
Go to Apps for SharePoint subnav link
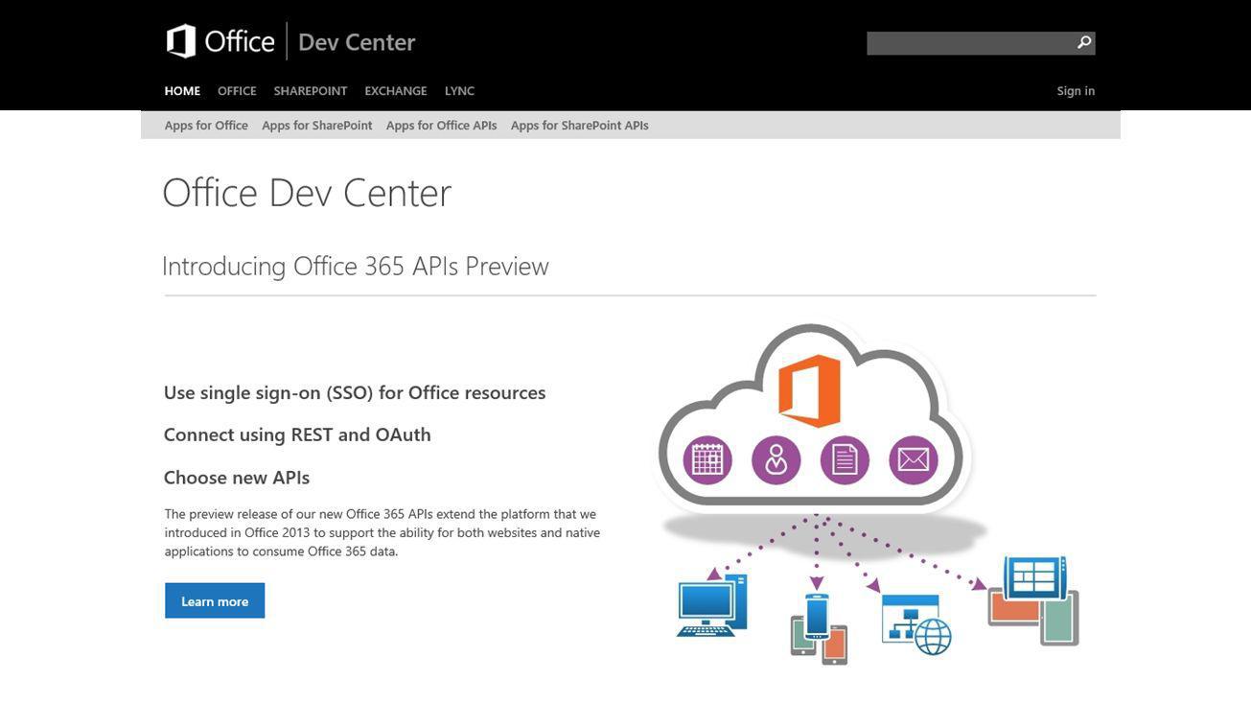[317, 126]
